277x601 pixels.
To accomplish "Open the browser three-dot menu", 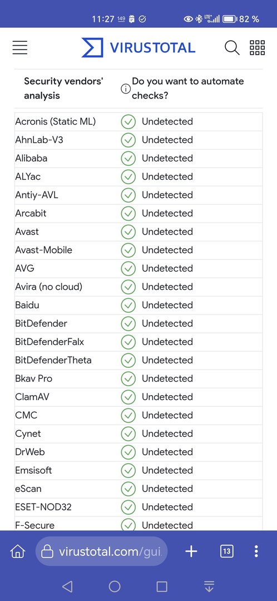I will pos(256,551).
